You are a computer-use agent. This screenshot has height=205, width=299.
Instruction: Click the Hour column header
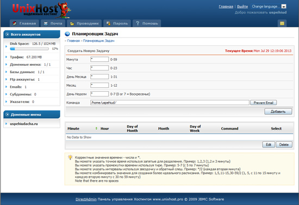click(105, 129)
